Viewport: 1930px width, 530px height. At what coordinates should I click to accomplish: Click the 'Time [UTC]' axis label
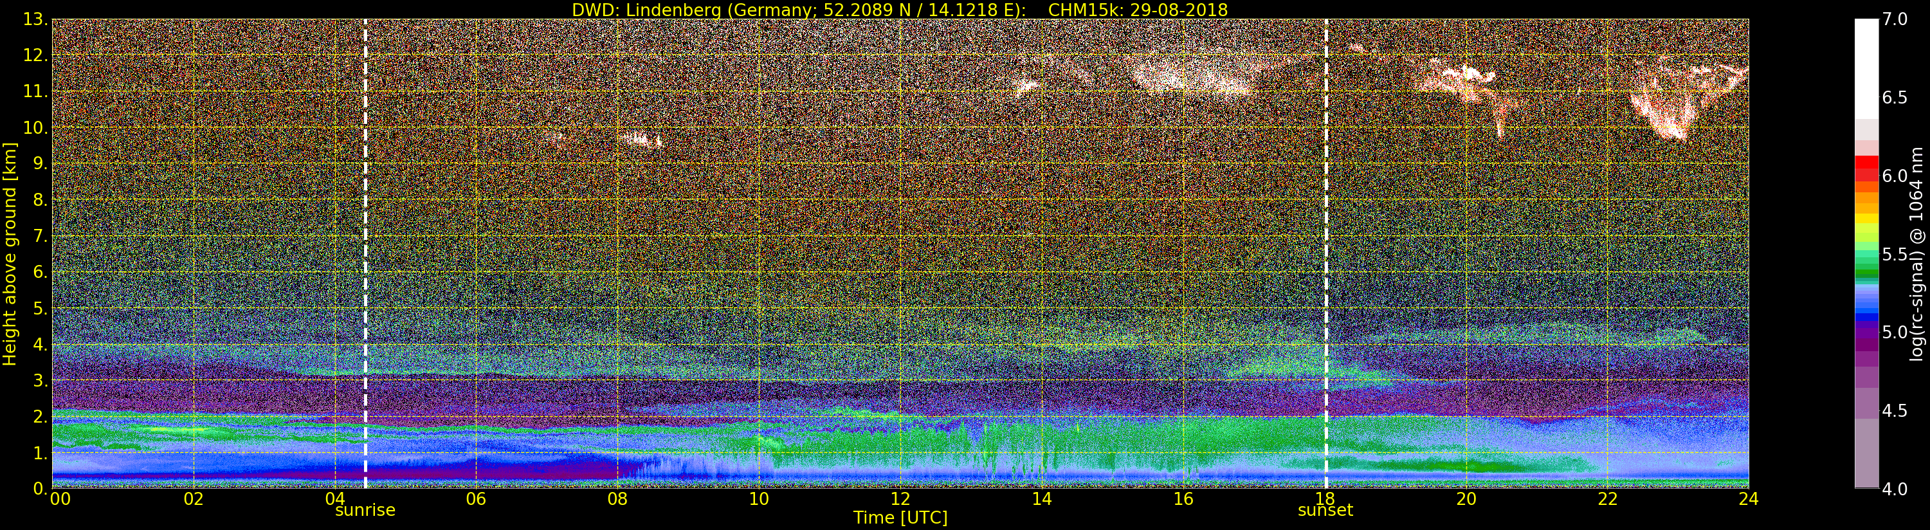(900, 518)
